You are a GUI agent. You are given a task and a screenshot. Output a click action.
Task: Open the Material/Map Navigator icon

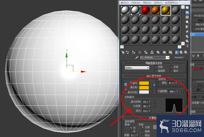click(x=187, y=46)
